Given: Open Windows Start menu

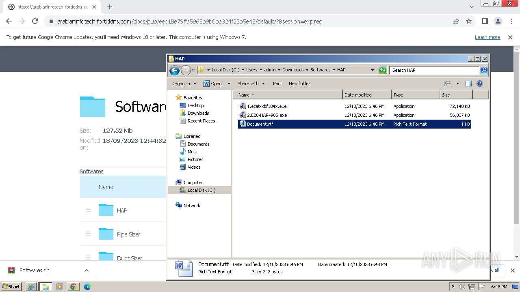Looking at the screenshot, I should click(x=11, y=287).
